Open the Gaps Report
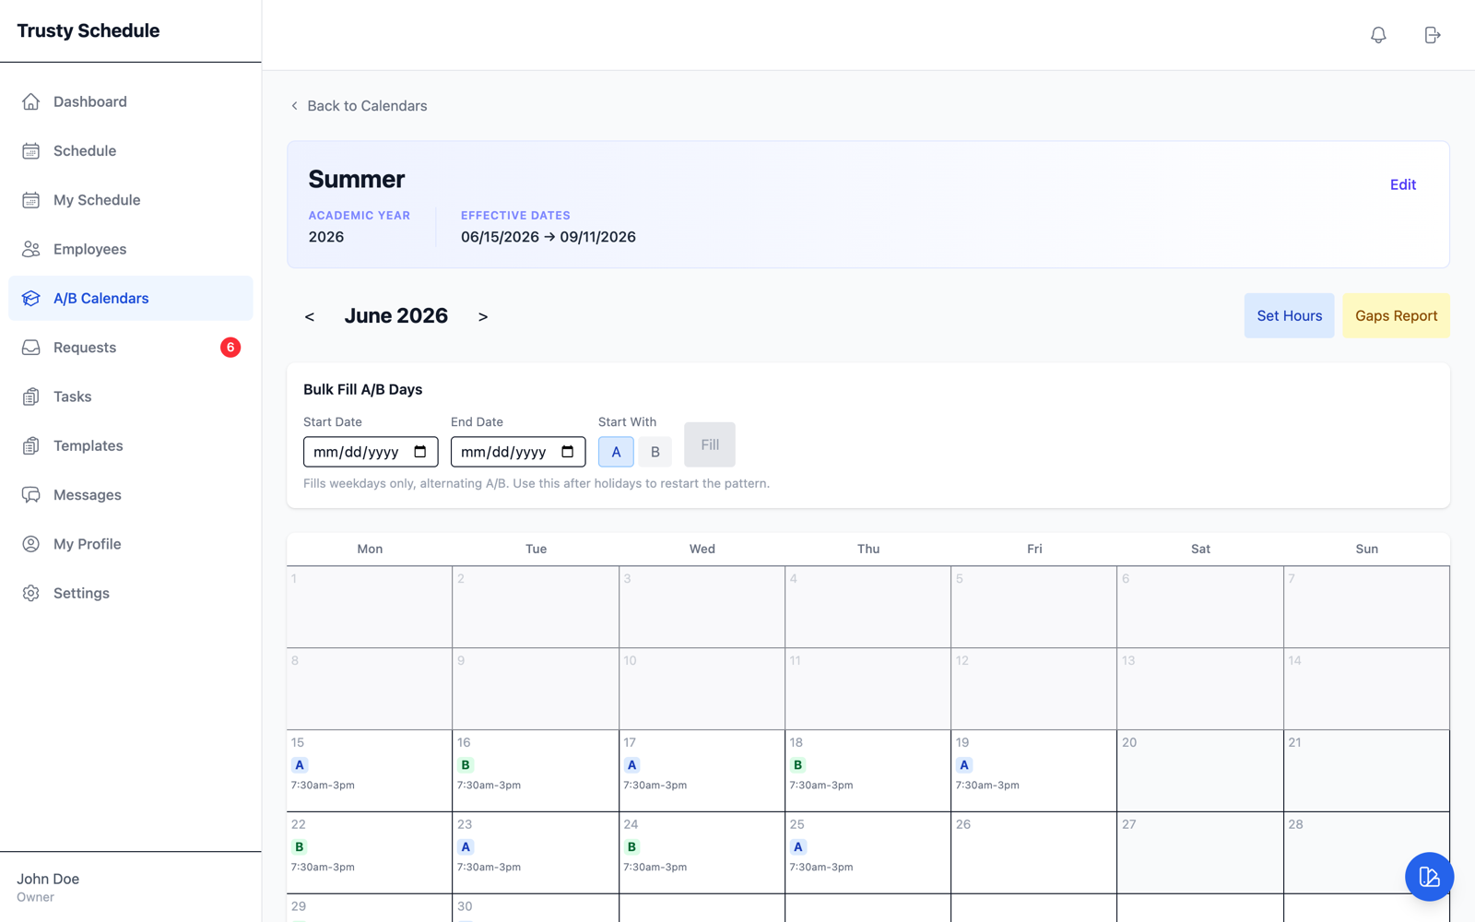 [x=1396, y=315]
